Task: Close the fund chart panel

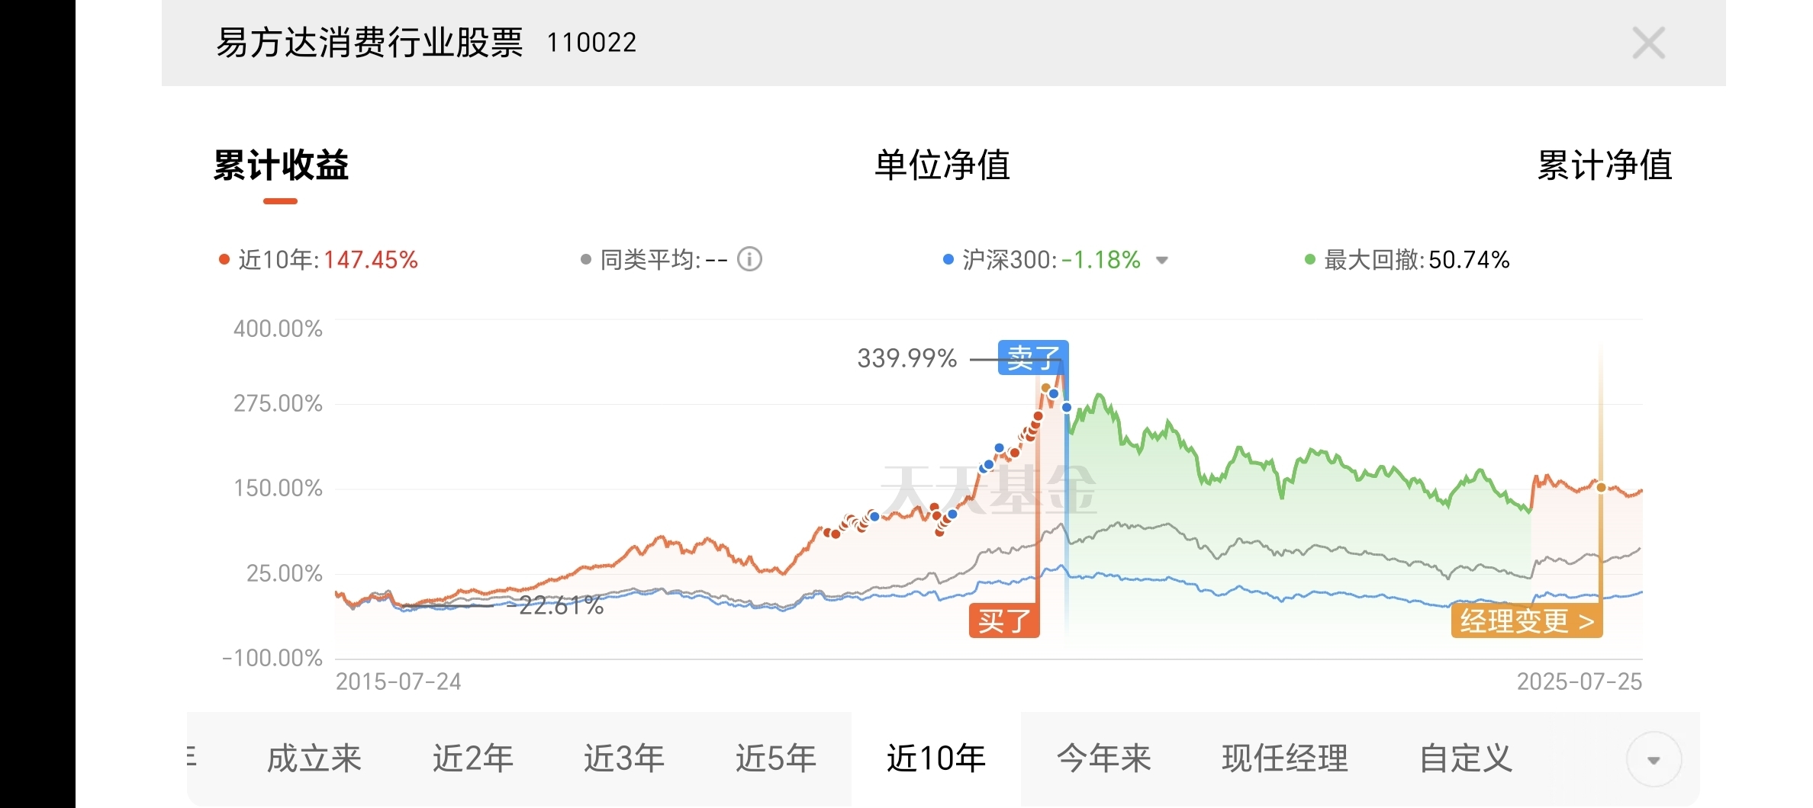Action: tap(1648, 43)
